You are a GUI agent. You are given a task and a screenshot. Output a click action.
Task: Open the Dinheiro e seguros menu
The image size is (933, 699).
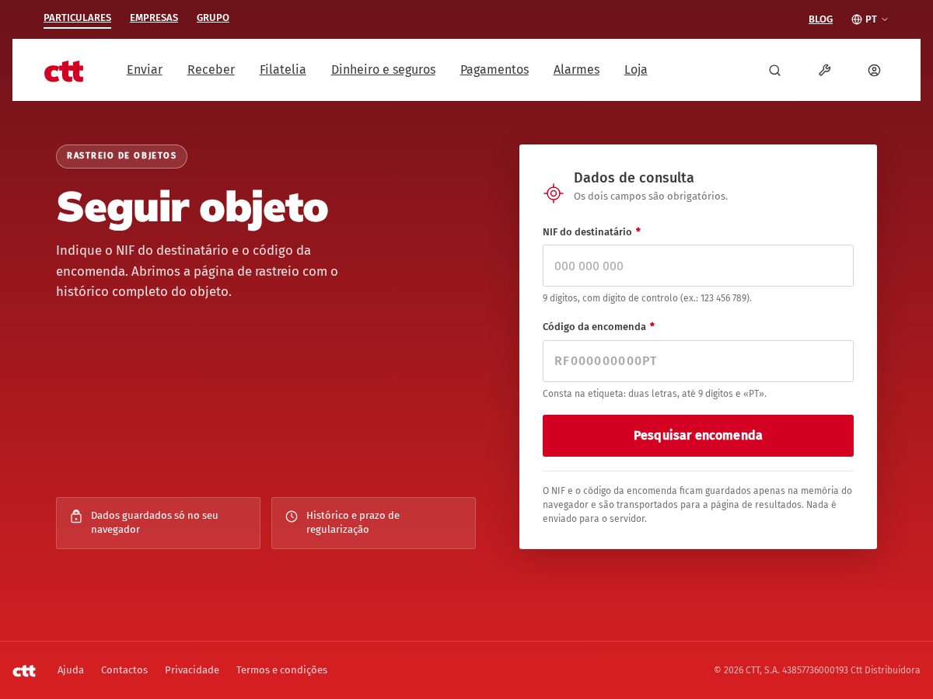click(383, 70)
